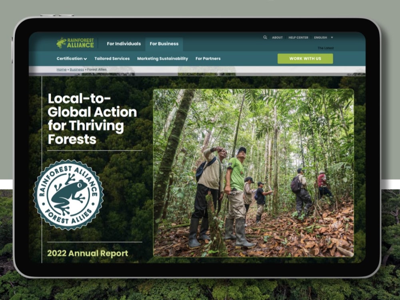Click the Local-to-Global Action headline

(92, 119)
